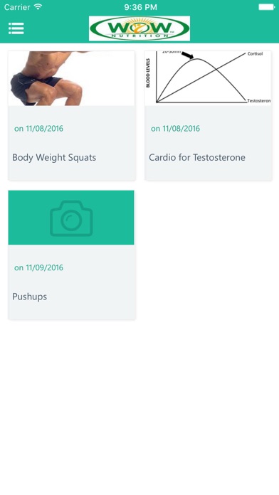Select the on 11/09/2016 date label
Screen dimensions: 279x495
tap(38, 267)
